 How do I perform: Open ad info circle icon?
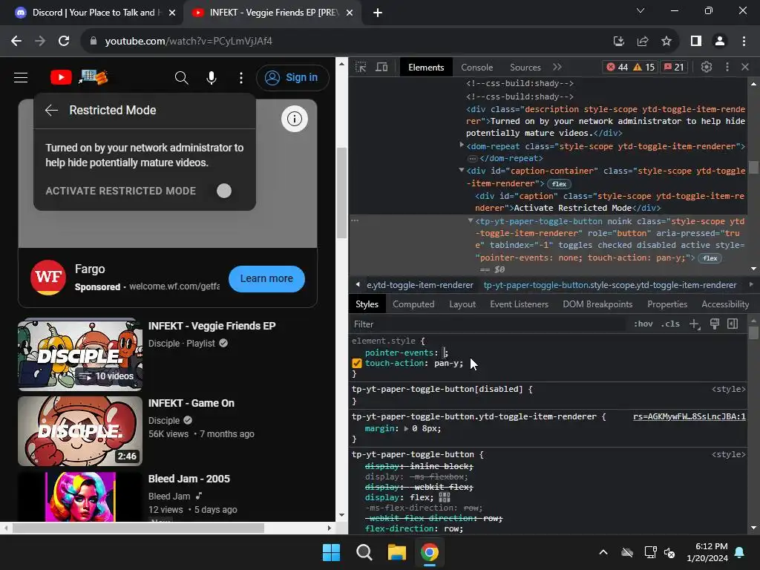tap(294, 119)
